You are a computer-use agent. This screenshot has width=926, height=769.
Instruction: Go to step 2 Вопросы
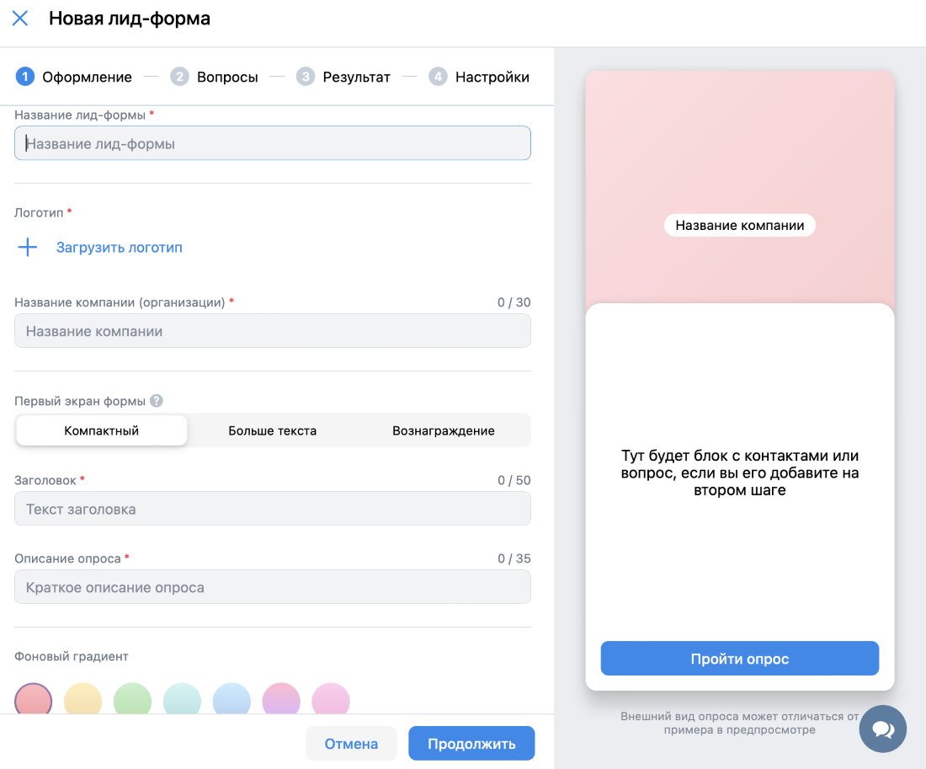(x=214, y=77)
